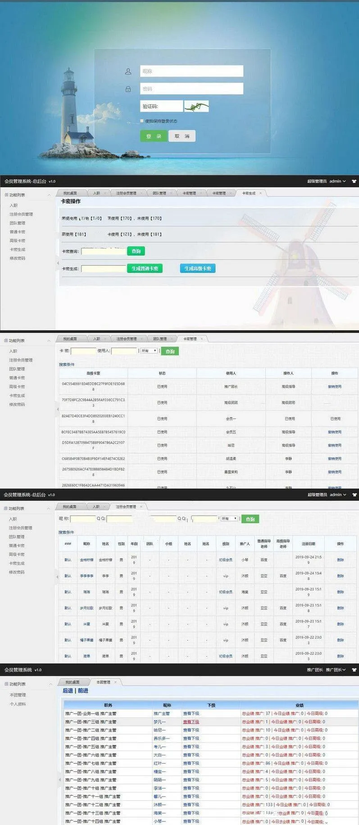This screenshot has width=359, height=825.
Task: Click the 后退 link
Action: [68, 690]
